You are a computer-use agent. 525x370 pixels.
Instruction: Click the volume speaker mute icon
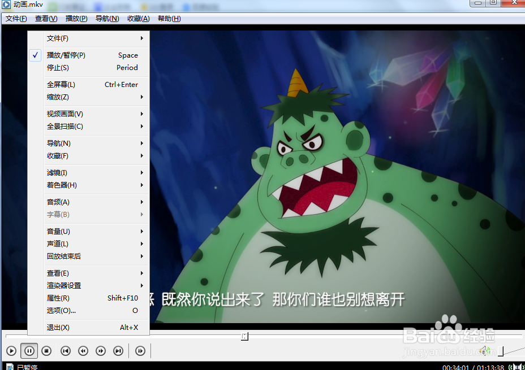tap(484, 351)
